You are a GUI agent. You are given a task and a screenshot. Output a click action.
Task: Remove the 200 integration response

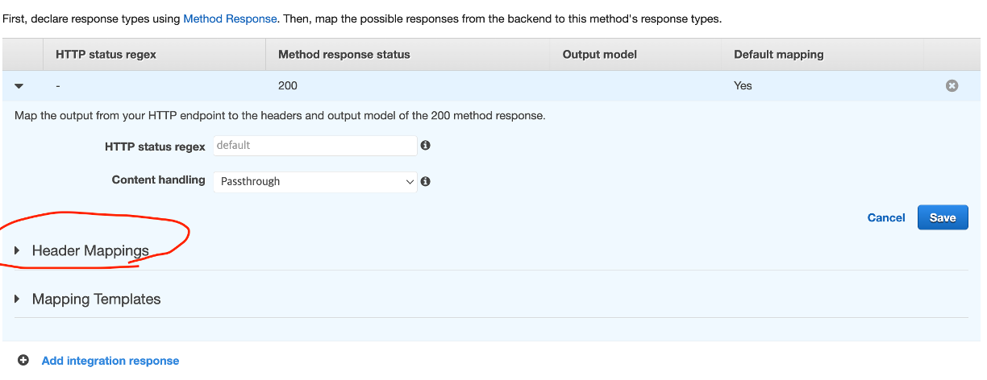pyautogui.click(x=952, y=85)
